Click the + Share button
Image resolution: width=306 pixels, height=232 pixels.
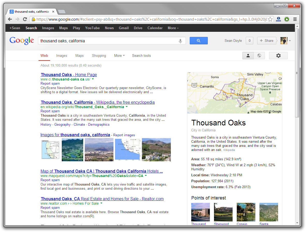(x=266, y=41)
